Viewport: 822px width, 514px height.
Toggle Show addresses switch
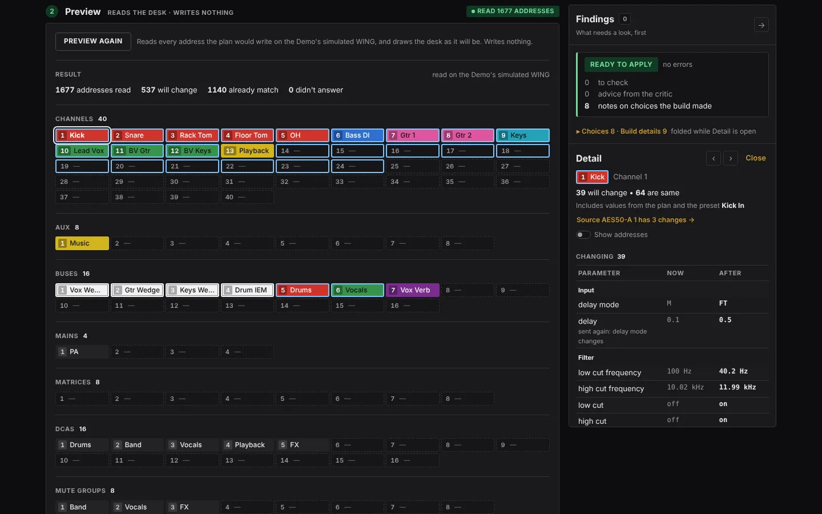[x=583, y=235]
